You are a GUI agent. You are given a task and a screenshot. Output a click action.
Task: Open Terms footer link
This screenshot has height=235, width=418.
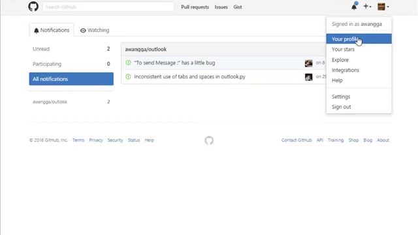point(78,140)
